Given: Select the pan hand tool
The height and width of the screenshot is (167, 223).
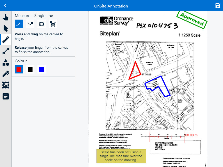Looking at the screenshot, I should click(6, 17).
